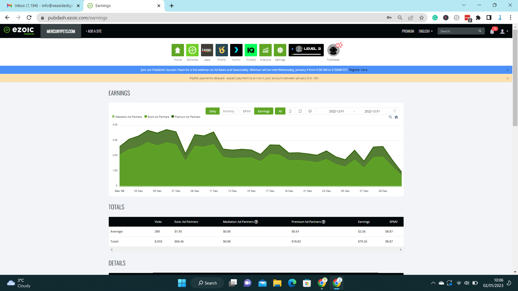Click + ADD A SITE

click(x=94, y=31)
